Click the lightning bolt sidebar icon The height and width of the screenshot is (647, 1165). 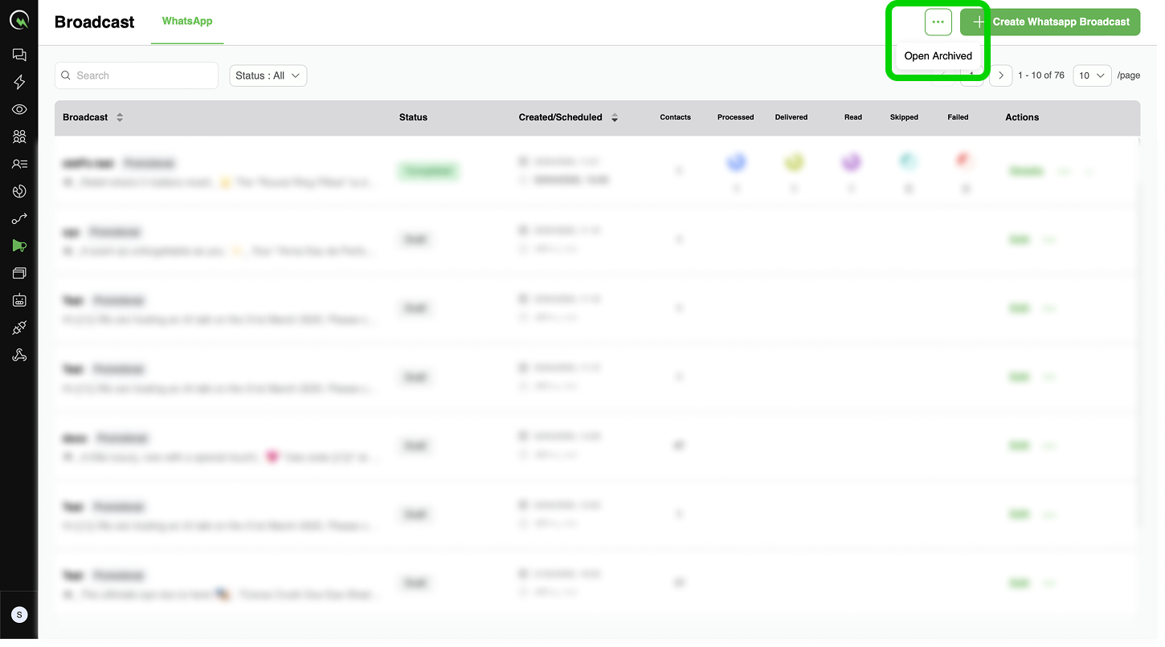tap(19, 83)
